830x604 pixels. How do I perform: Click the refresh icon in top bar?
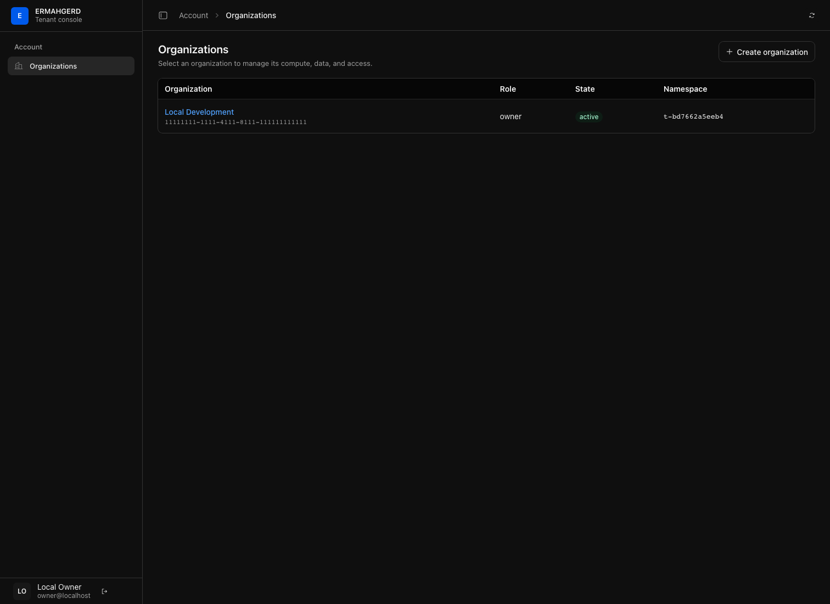(812, 15)
